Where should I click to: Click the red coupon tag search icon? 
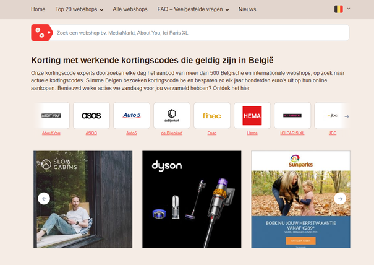click(x=42, y=32)
